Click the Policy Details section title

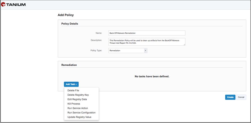click(x=70, y=24)
